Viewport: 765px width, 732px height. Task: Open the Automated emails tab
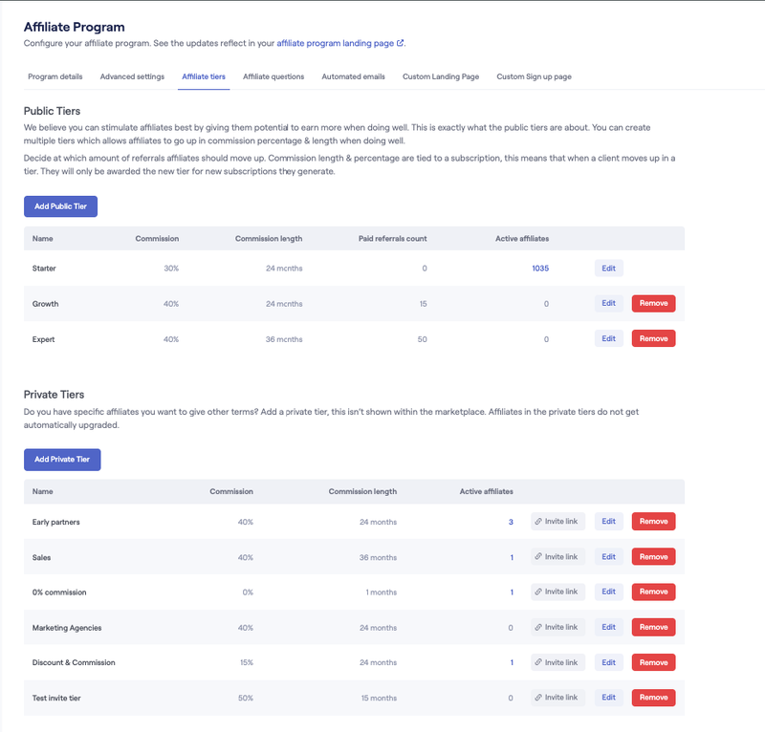tap(353, 76)
